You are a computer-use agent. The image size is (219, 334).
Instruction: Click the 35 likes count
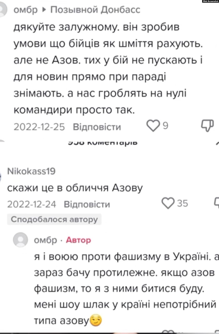coord(182,203)
